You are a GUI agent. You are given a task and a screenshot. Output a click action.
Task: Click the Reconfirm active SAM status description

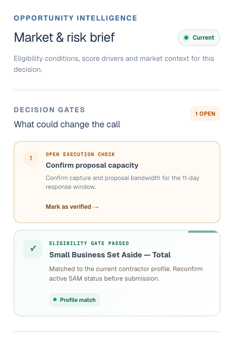coord(126,274)
